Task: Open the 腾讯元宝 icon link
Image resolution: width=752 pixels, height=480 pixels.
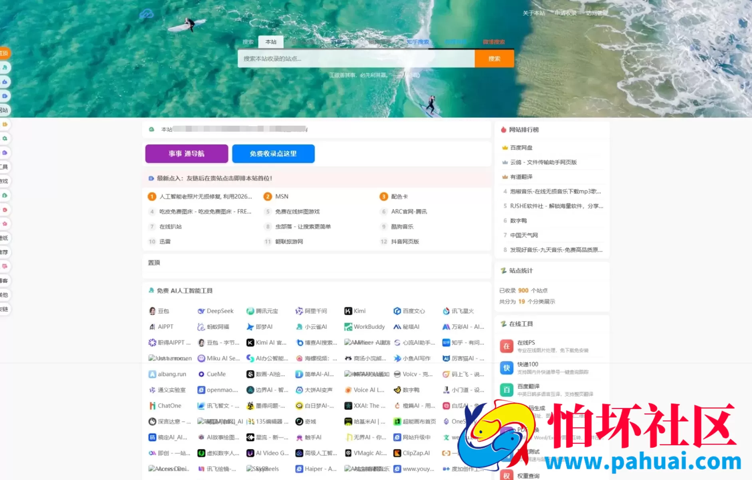Action: pos(250,311)
